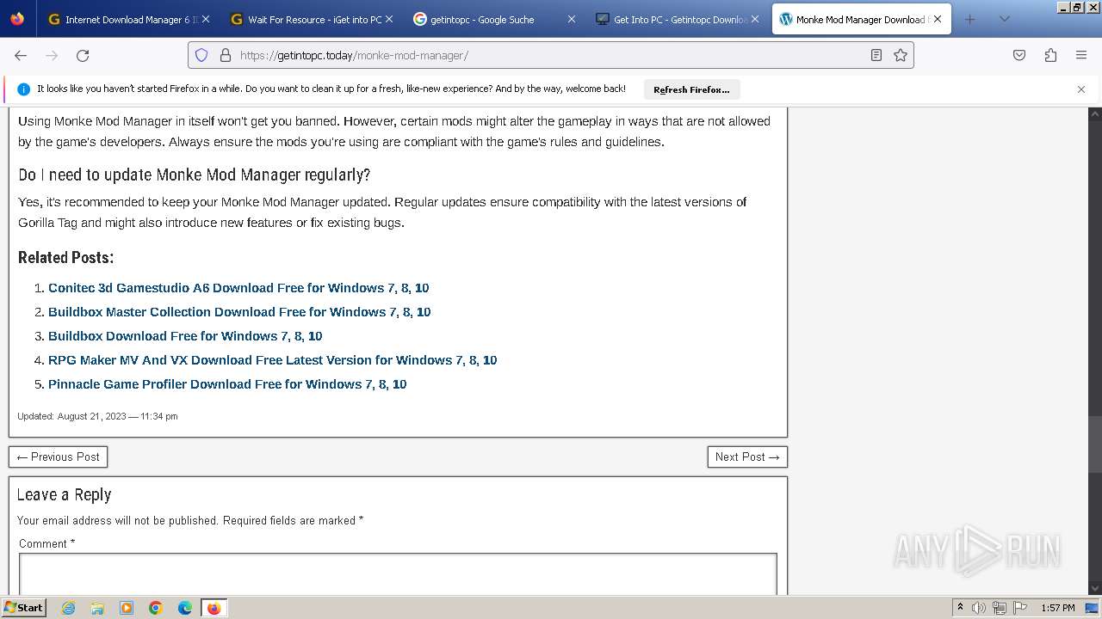
Task: Select Firefox taskbar button
Action: click(x=214, y=608)
